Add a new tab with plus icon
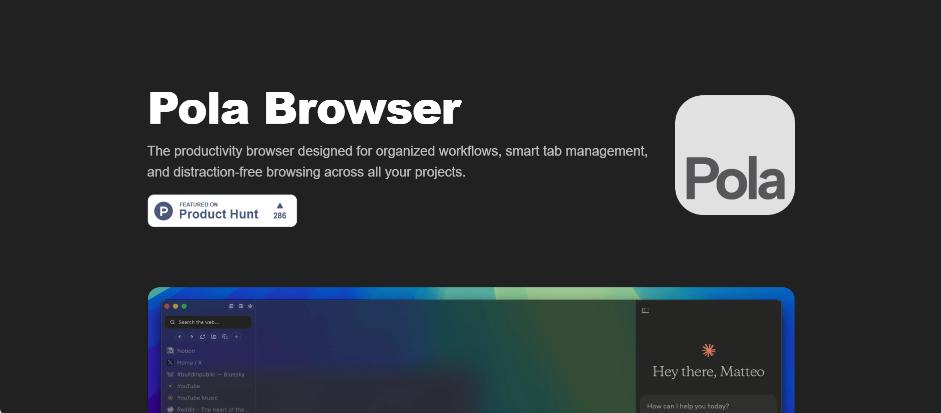Image resolution: width=941 pixels, height=413 pixels. (236, 337)
